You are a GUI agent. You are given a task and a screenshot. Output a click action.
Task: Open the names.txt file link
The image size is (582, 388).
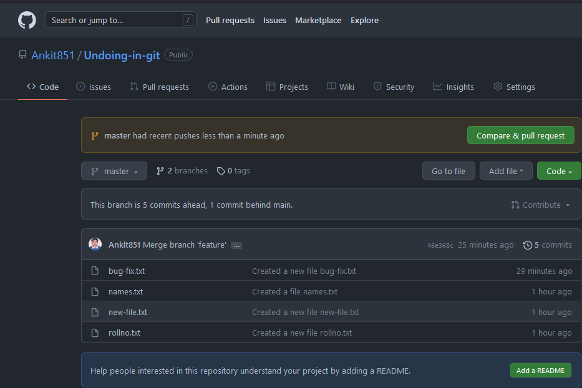click(x=125, y=292)
